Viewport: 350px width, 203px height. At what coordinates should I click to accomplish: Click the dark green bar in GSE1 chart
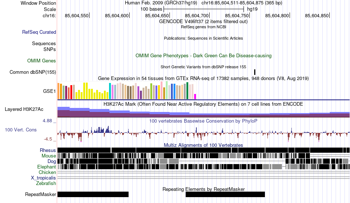click(x=187, y=91)
